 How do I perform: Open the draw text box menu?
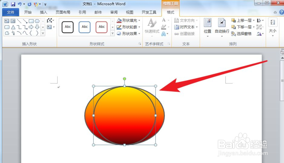[51, 27]
